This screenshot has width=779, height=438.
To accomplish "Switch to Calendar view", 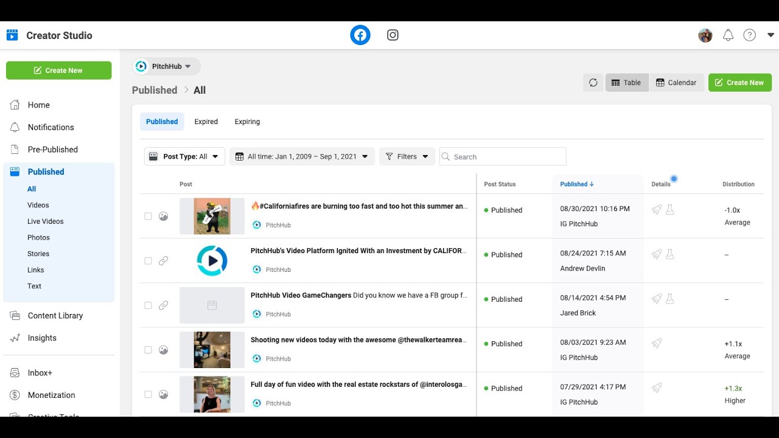I will pos(677,83).
